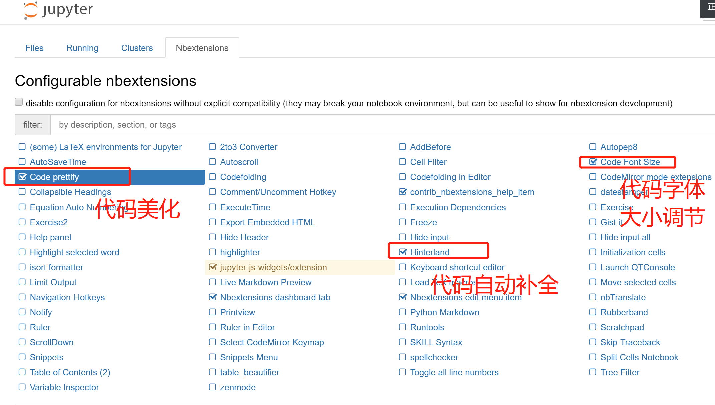Select the Limit Output extension

pos(53,282)
